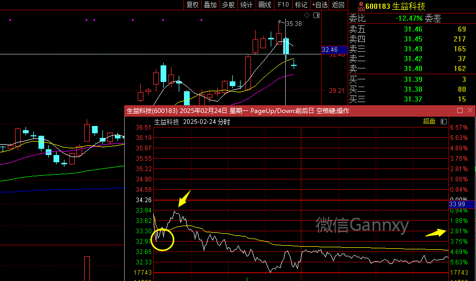Click the 29.21 axis price label
This screenshot has height=281, width=476.
337,91
